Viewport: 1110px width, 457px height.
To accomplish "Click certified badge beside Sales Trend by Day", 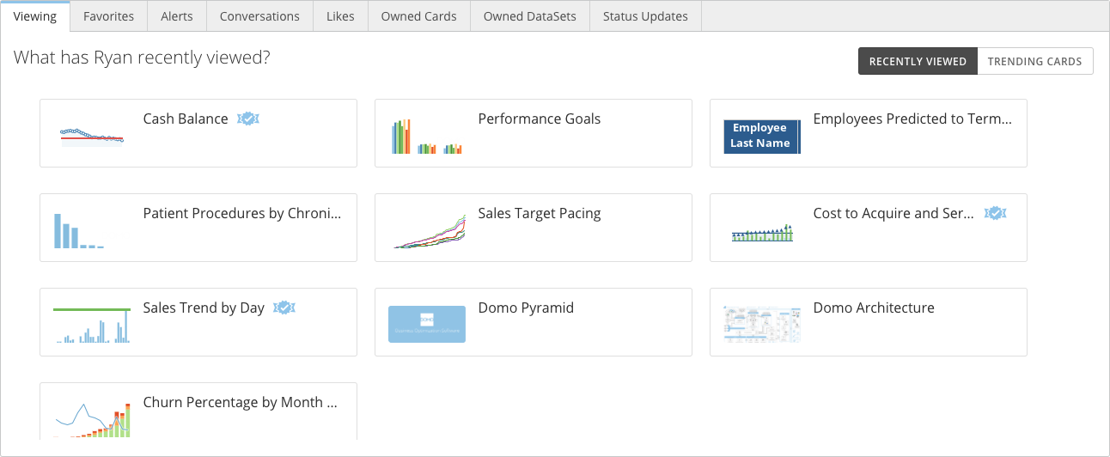I will click(x=284, y=308).
